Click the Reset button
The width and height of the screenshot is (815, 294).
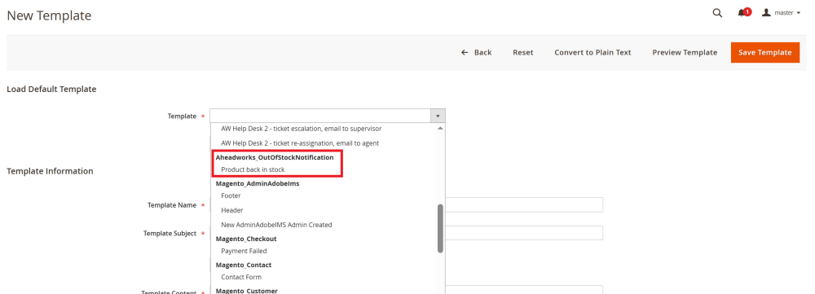[x=523, y=52]
